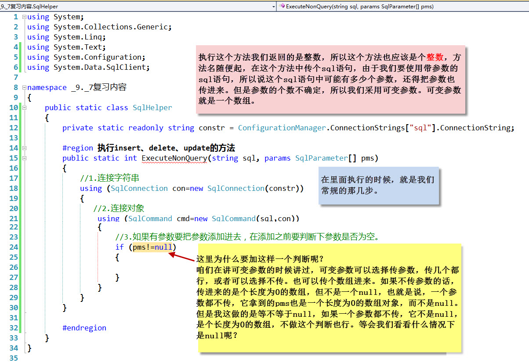Image resolution: width=529 pixels, height=362 pixels.
Task: Click the 'namespace' keyword on line 8
Action: click(47, 87)
